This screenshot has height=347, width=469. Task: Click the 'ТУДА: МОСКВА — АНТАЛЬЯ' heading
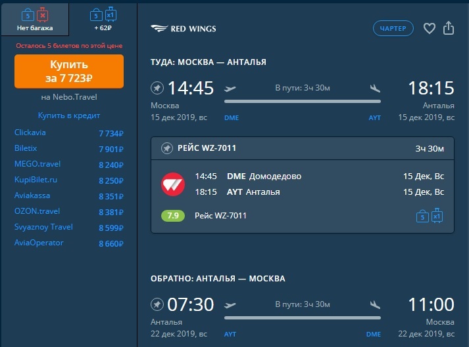209,62
